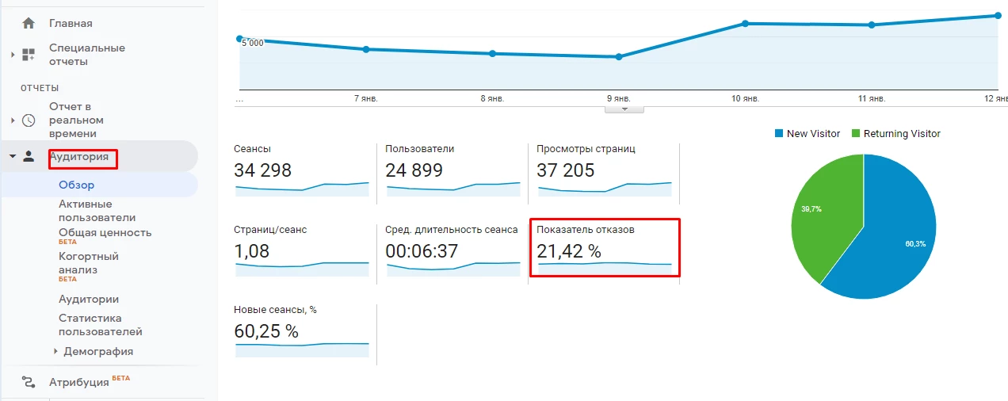Click the 5 000 axis label
Screen dimensions: 1008x401
(253, 43)
